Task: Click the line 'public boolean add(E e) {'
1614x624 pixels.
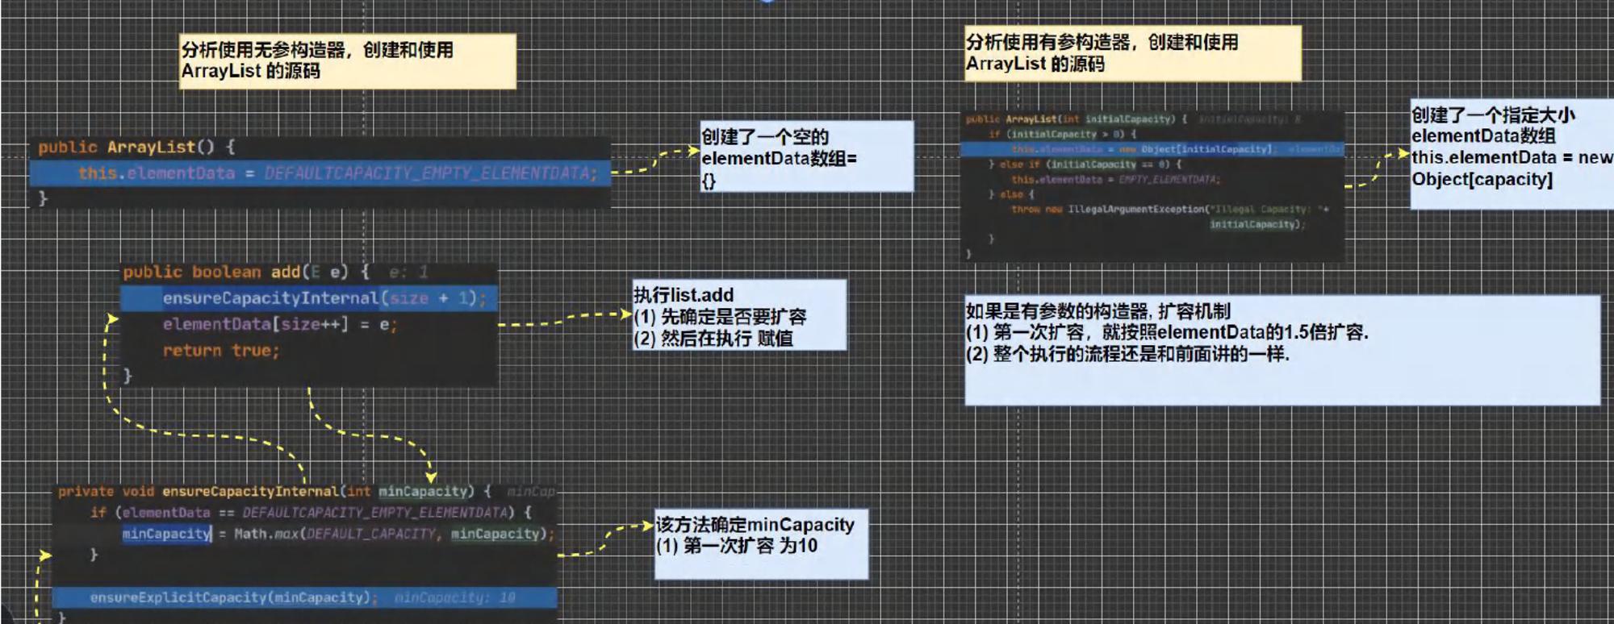Action: coord(246,272)
